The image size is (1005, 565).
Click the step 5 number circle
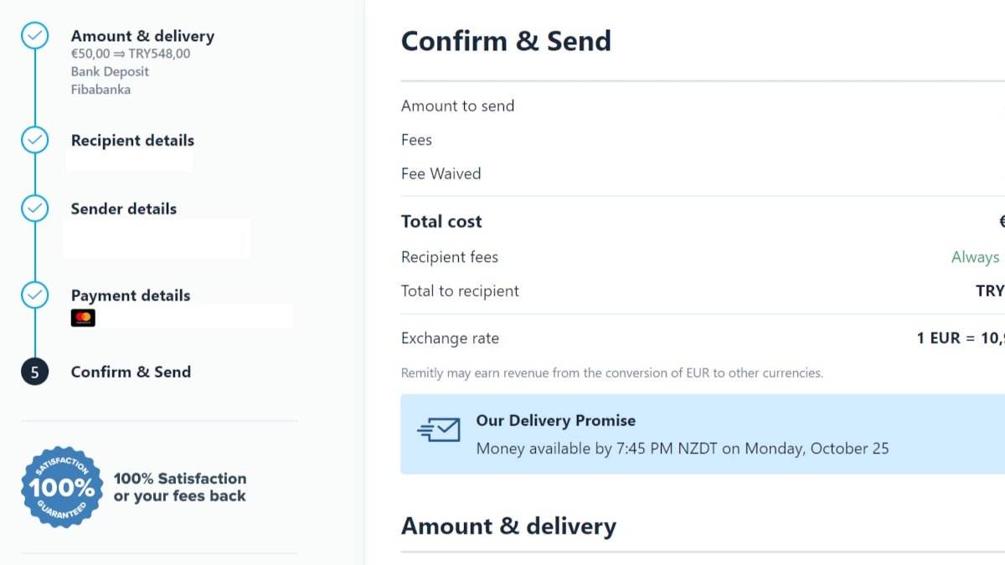[x=34, y=372]
